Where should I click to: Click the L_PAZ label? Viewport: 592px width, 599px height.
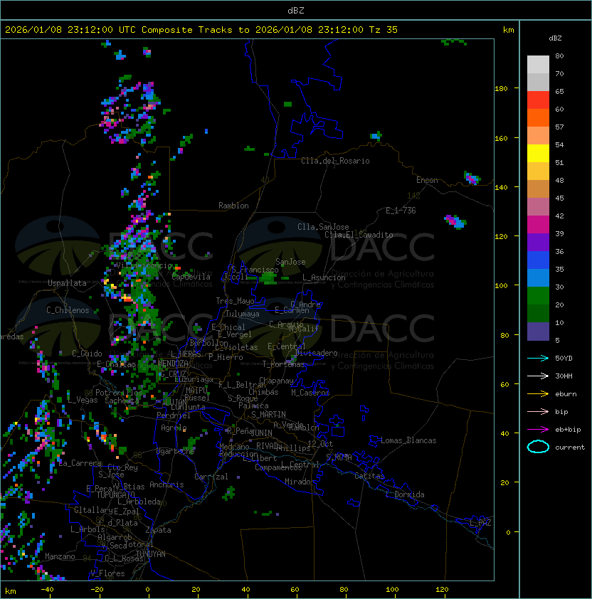tap(480, 523)
